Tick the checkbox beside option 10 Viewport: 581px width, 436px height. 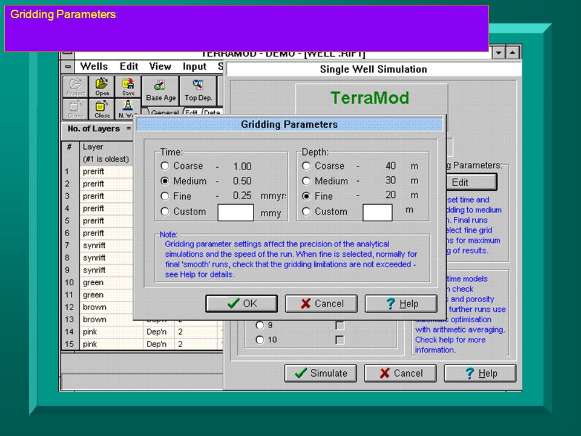coord(340,340)
